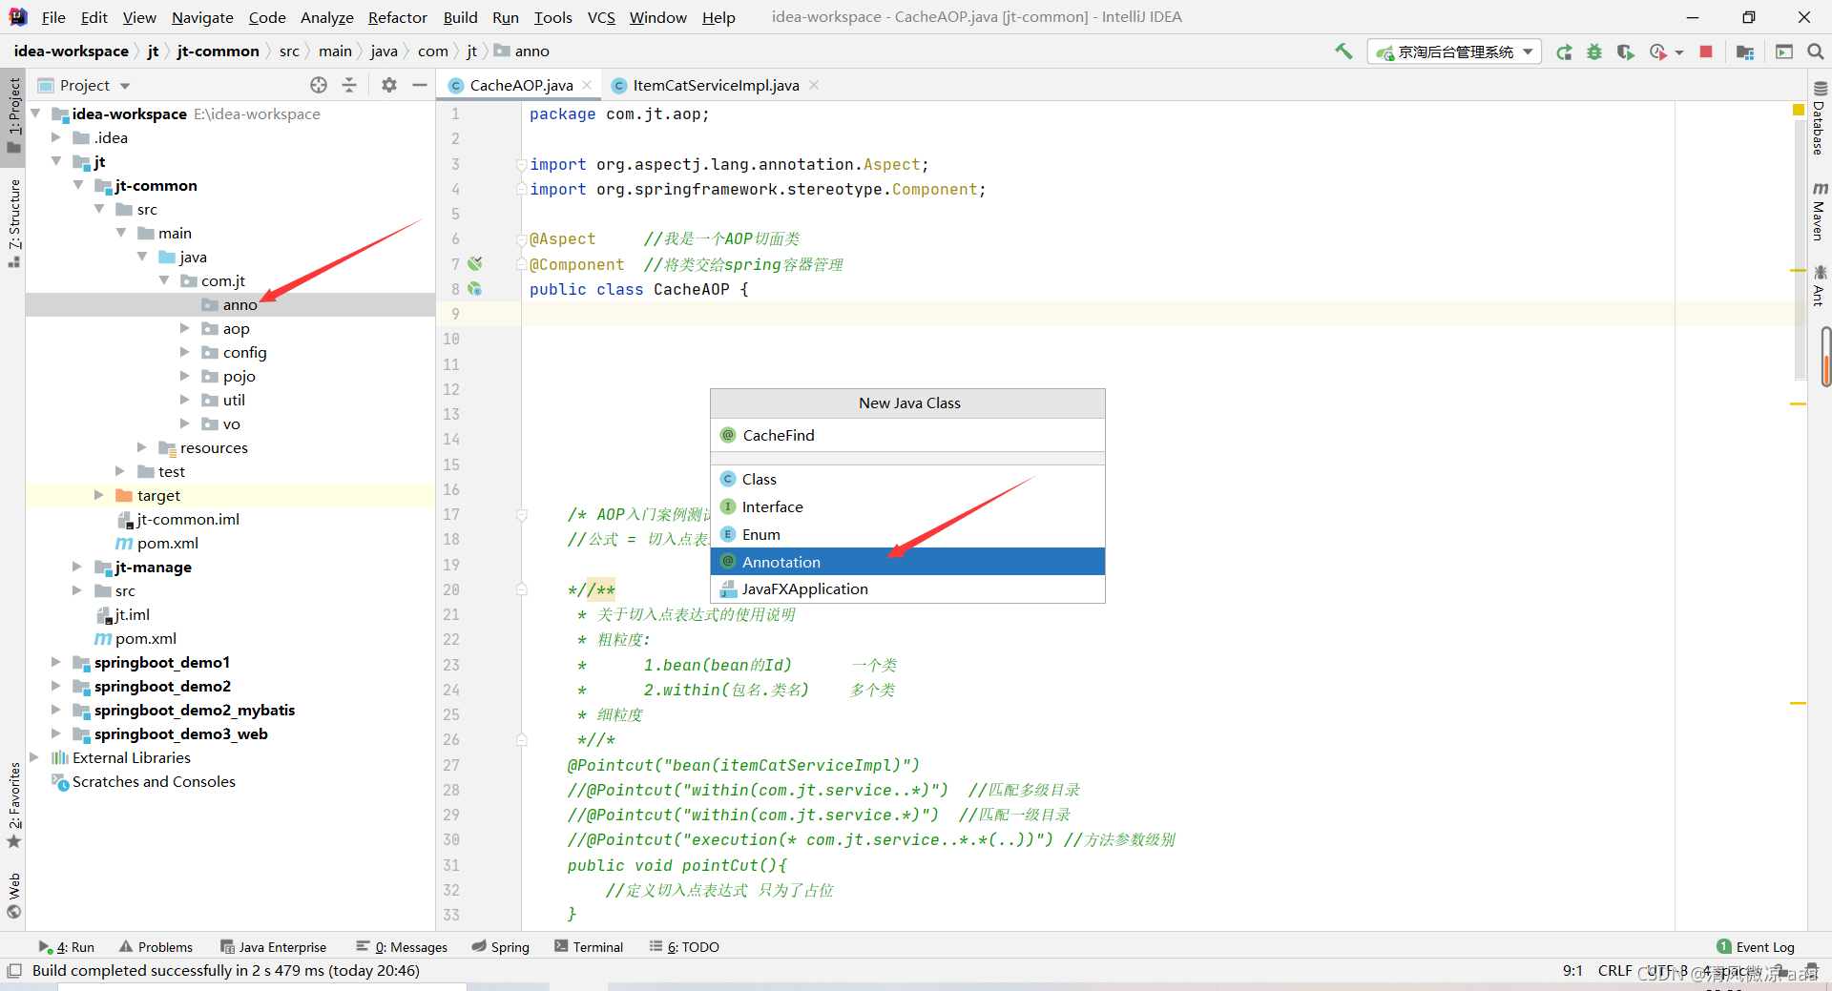Select the CacheAOP.java editor tab

click(x=521, y=85)
